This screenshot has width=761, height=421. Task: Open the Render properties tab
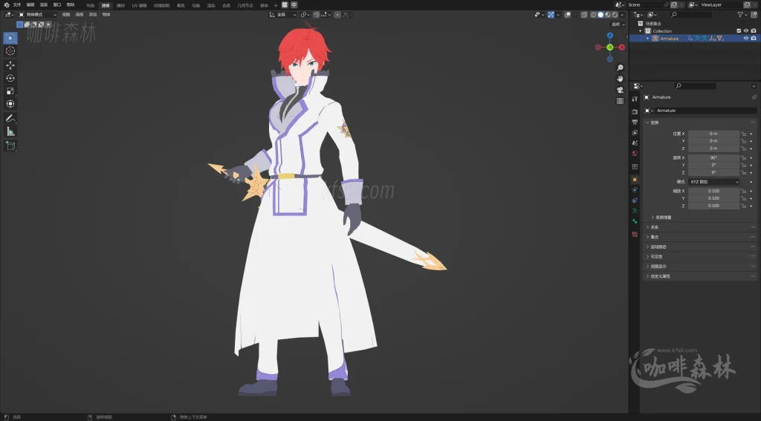point(635,111)
